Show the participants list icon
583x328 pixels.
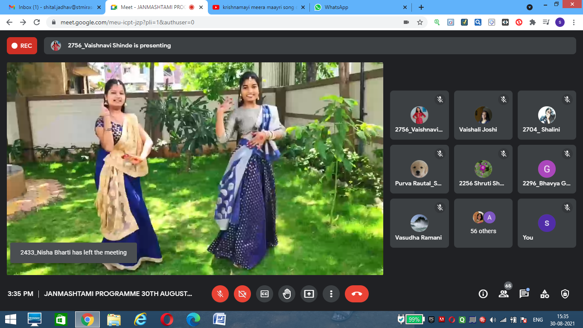(x=504, y=294)
